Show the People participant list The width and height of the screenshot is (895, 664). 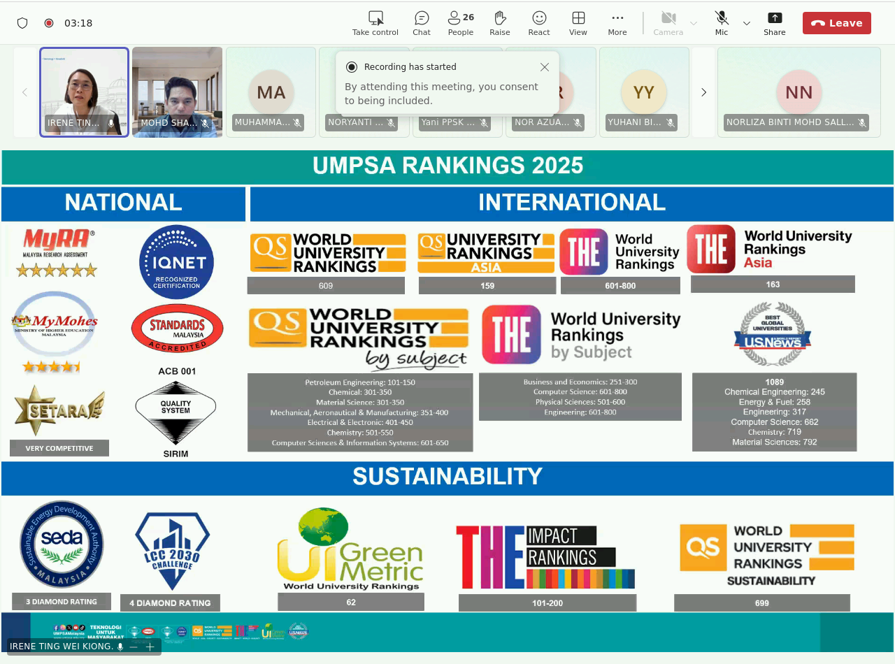tap(461, 23)
